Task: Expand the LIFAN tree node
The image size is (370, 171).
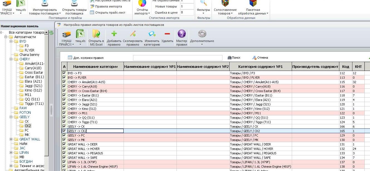Action: click(x=11, y=153)
